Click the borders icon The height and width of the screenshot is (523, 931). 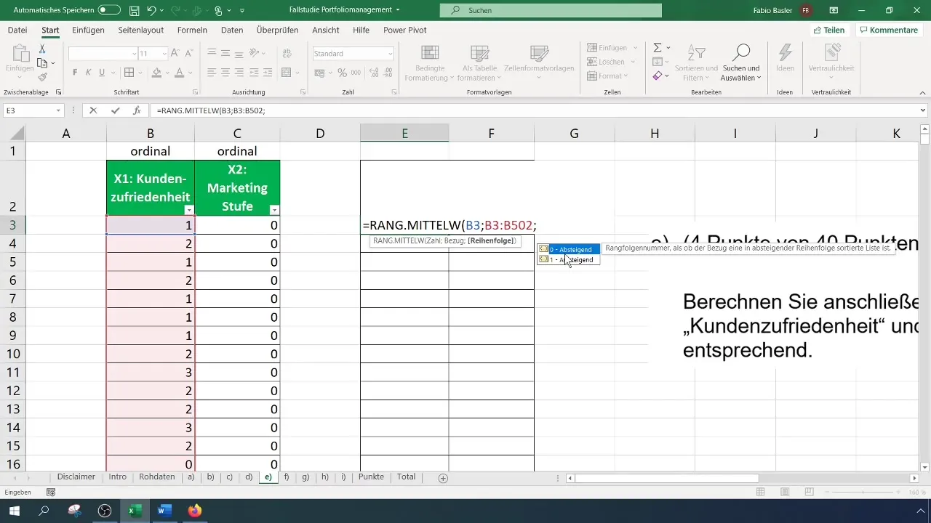click(x=129, y=73)
